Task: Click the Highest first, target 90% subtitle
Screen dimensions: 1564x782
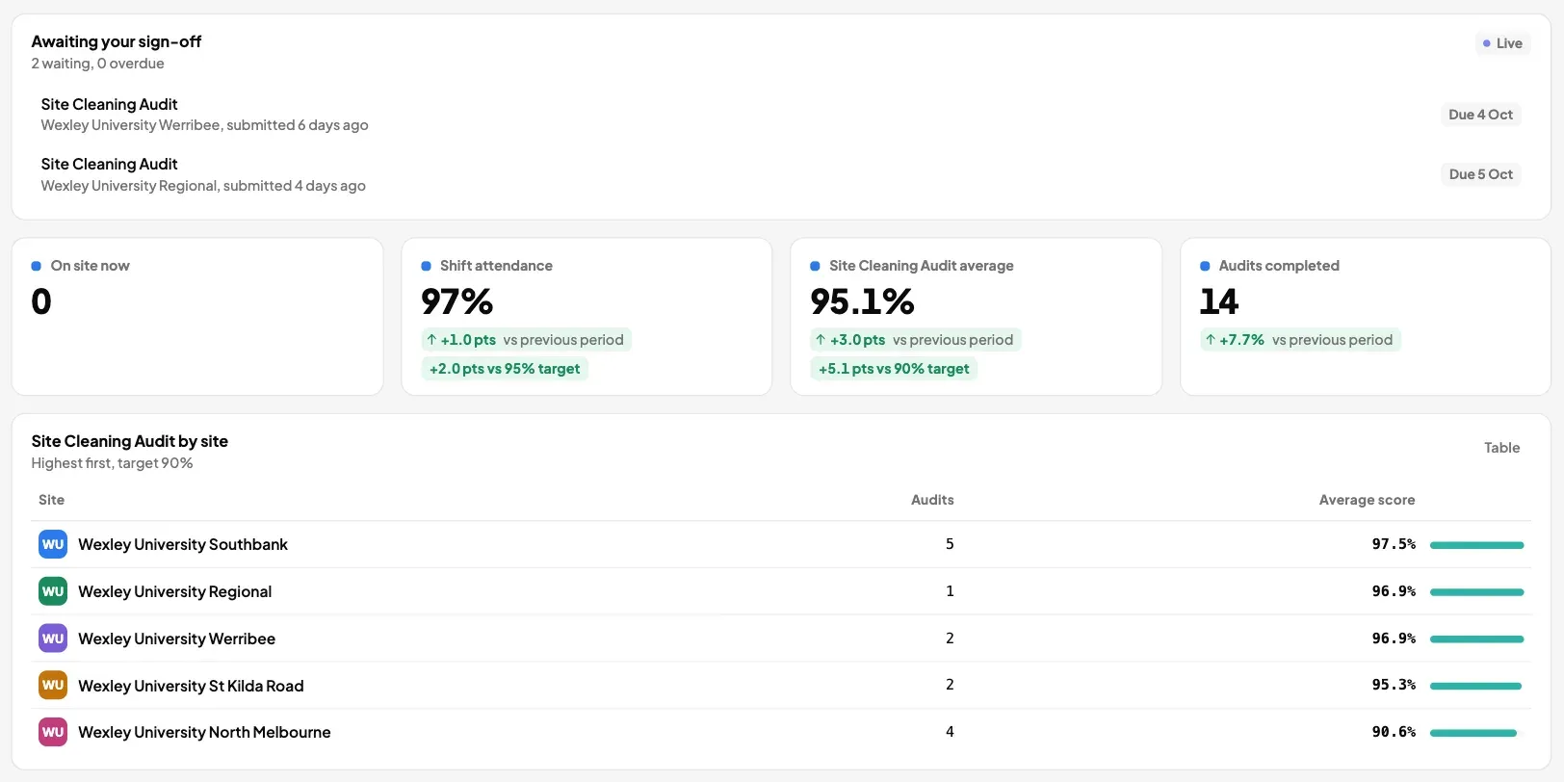Action: [x=112, y=463]
